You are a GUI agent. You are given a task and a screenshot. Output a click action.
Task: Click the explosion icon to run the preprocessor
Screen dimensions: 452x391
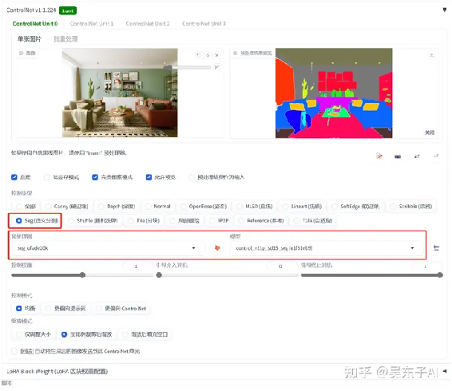tap(217, 247)
